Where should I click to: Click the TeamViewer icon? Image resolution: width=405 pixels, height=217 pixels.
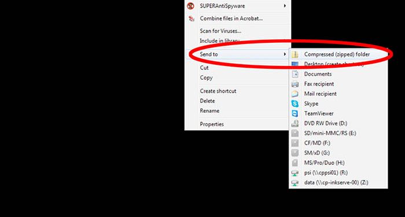(x=294, y=113)
